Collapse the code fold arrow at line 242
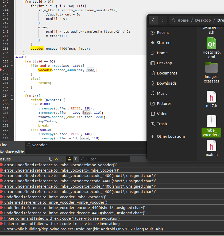 click(x=12, y=2)
